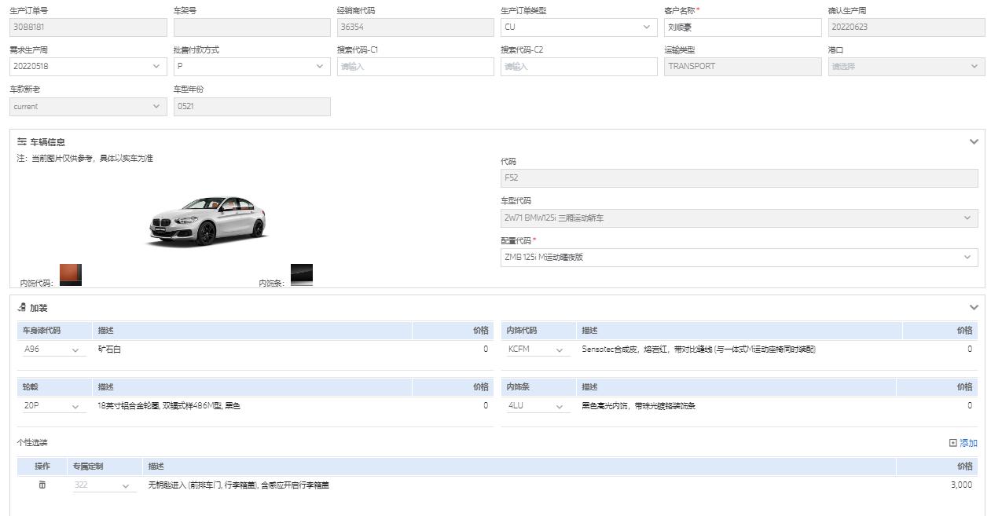Click the 操作 column header
The height and width of the screenshot is (516, 991).
[42, 466]
